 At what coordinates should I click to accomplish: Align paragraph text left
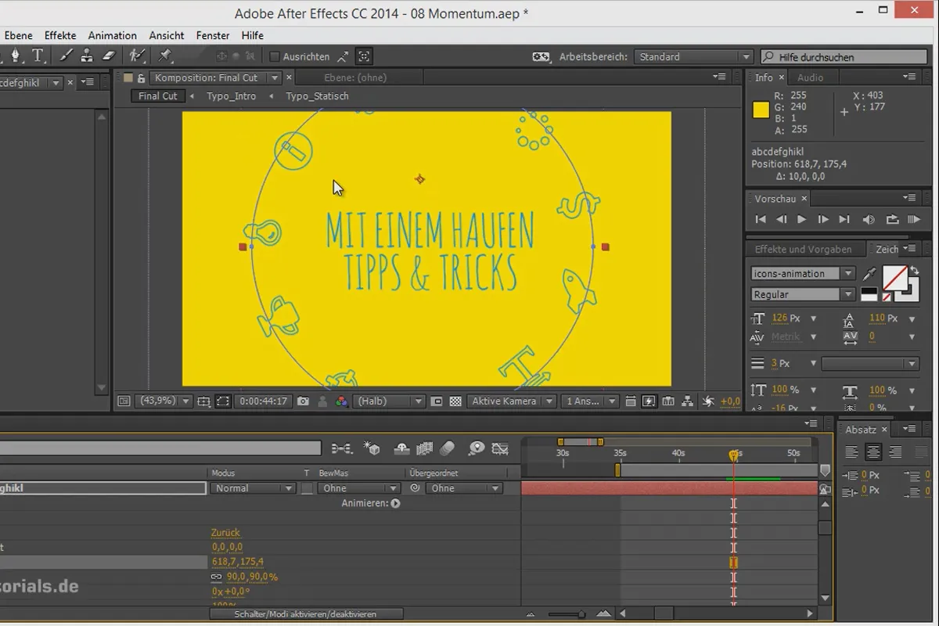pos(852,452)
